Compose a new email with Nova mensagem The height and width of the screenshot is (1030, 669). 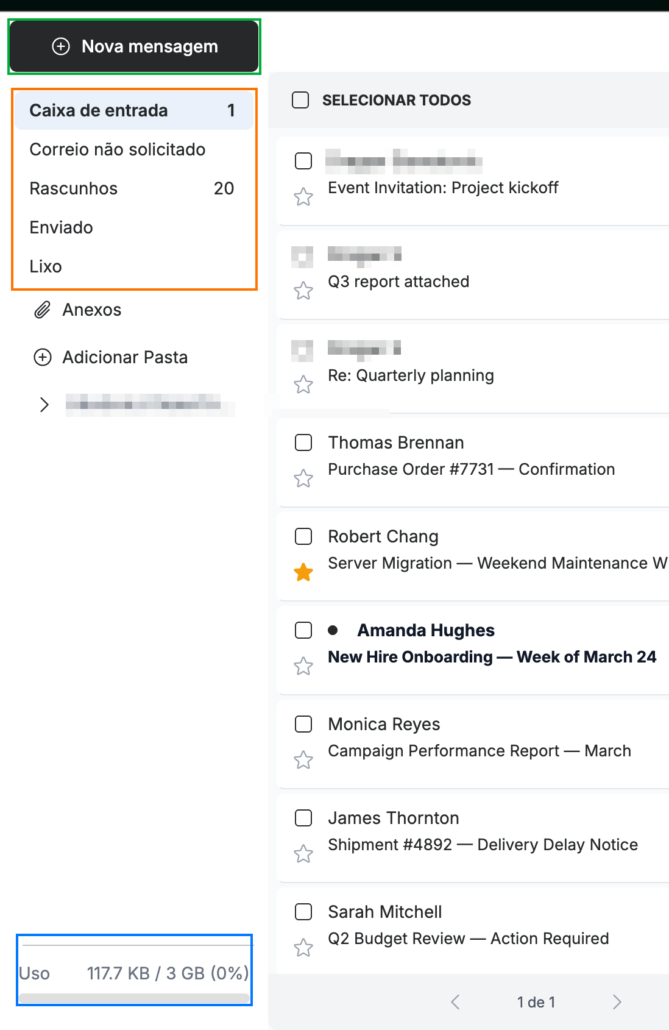[x=134, y=47]
